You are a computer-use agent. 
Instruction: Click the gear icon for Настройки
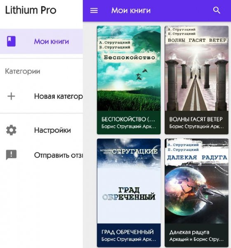tap(11, 130)
